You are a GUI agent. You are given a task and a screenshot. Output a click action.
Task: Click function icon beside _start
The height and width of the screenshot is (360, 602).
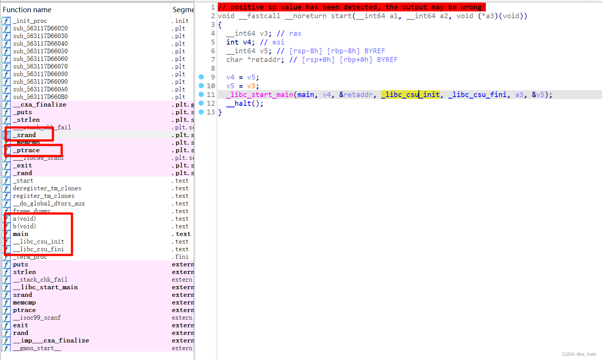(6, 181)
